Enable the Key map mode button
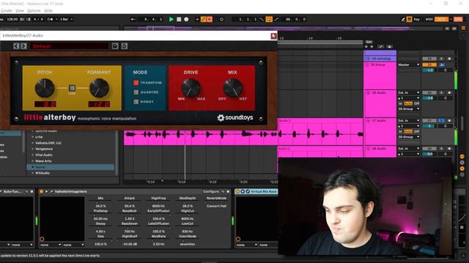This screenshot has width=469, height=263. click(x=417, y=19)
